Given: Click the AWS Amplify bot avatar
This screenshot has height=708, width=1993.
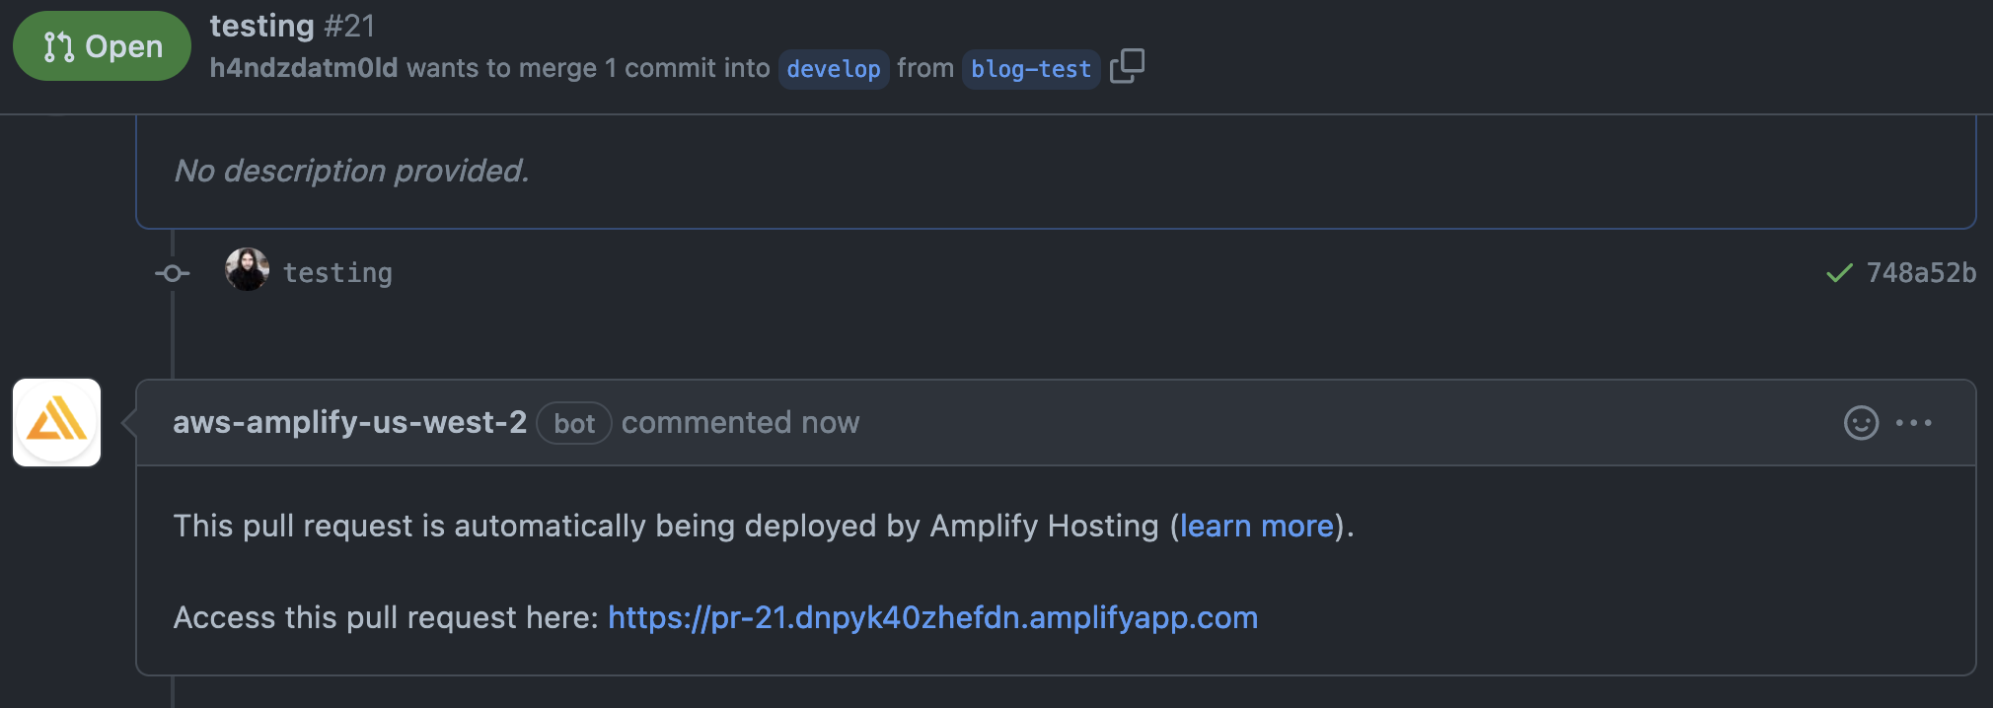Looking at the screenshot, I should 57,423.
